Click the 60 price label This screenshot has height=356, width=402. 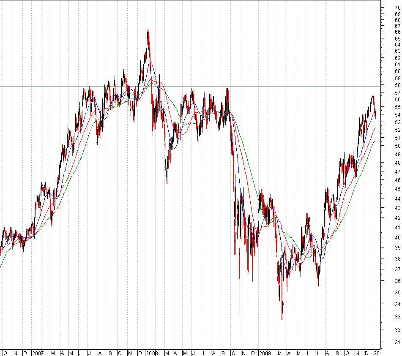point(398,71)
